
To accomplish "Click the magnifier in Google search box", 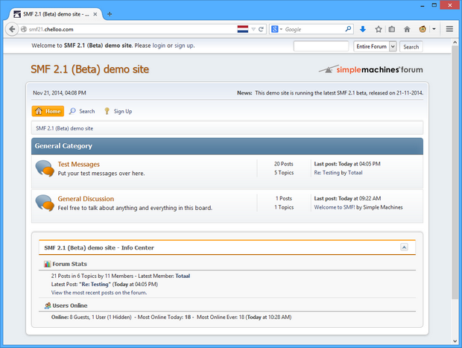I will [x=348, y=29].
